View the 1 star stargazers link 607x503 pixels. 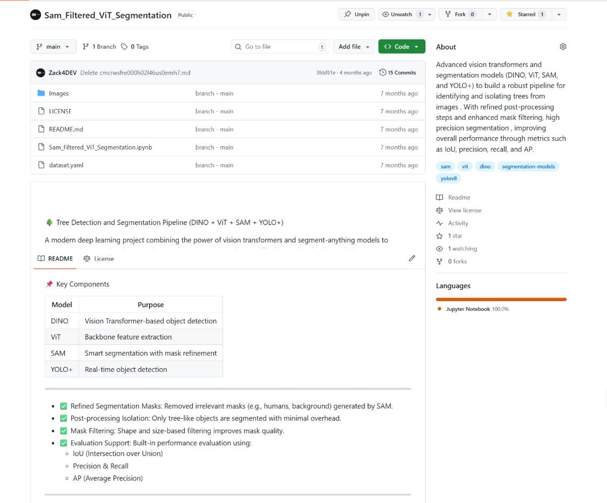click(449, 236)
